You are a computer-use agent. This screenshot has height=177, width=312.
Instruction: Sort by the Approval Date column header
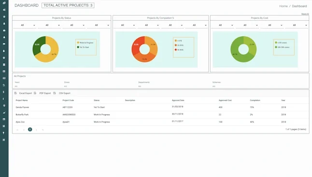tap(178, 100)
